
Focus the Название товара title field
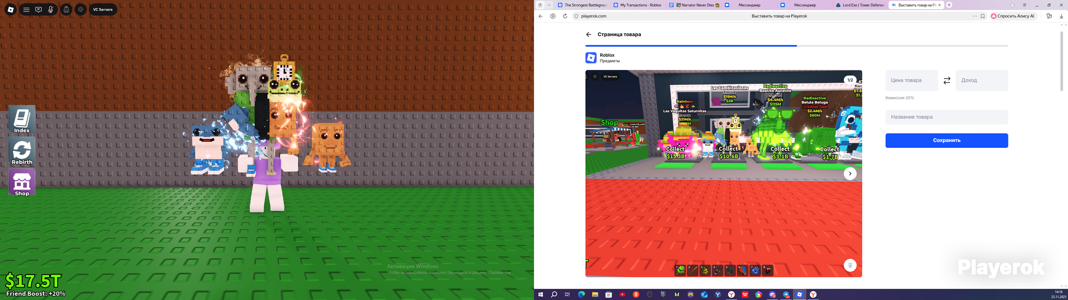[947, 117]
